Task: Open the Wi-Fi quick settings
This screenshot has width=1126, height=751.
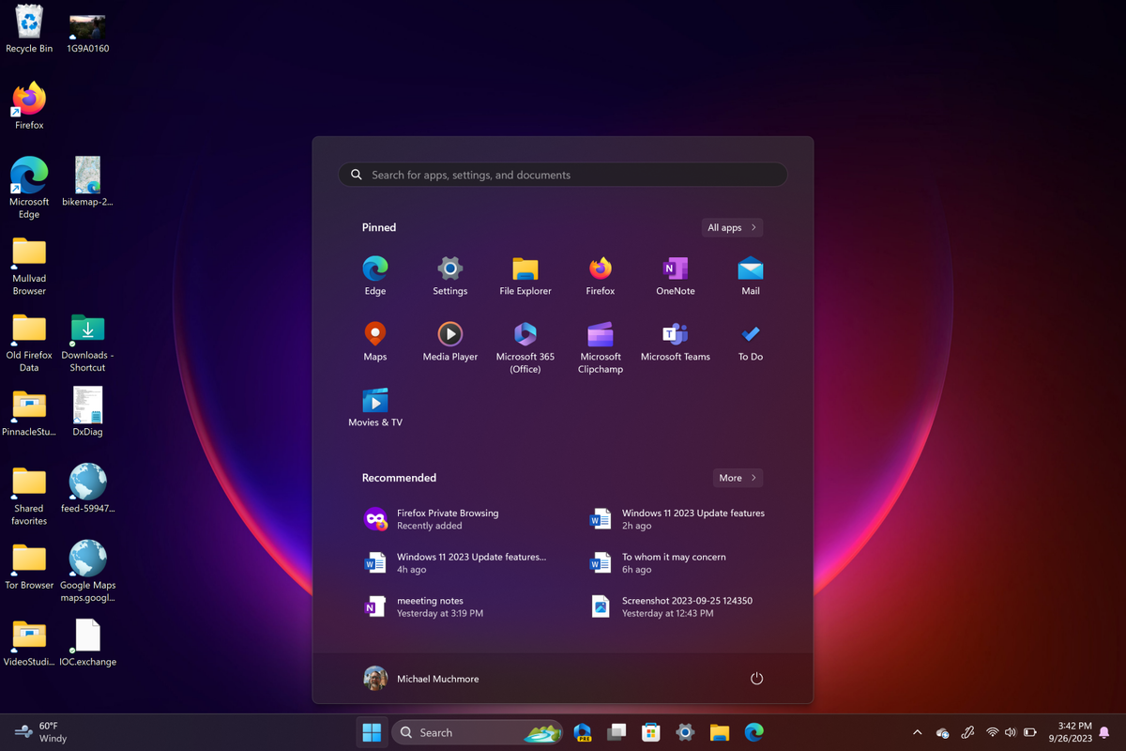Action: (x=992, y=732)
